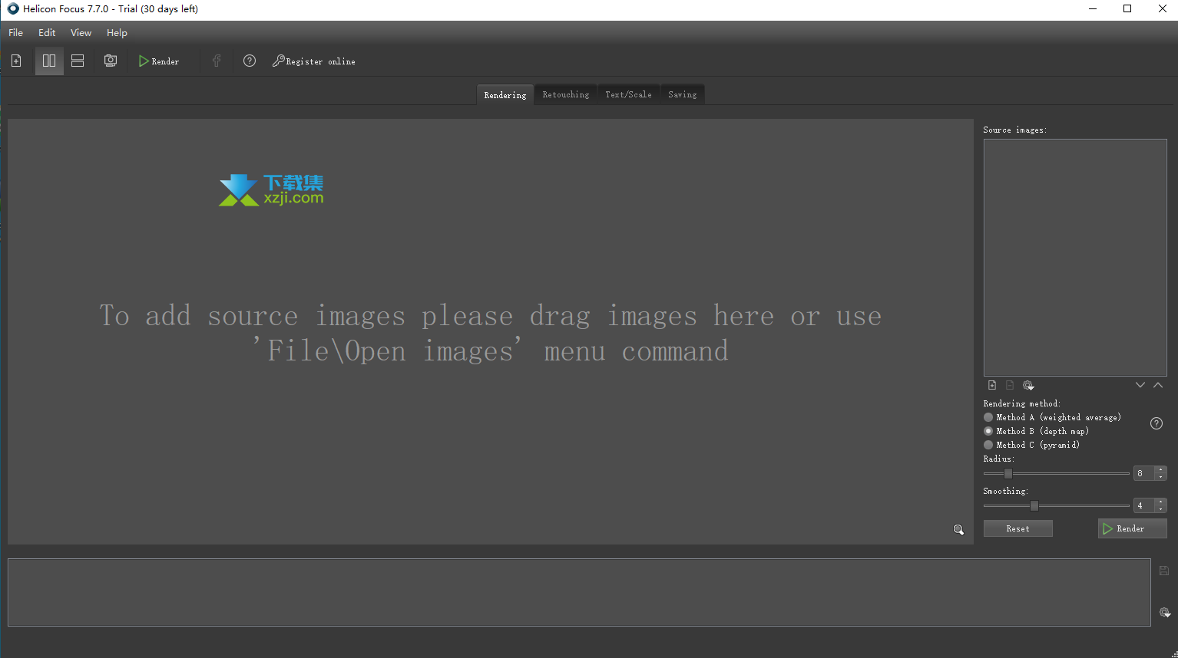
Task: Increase the Radius value with the up arrow
Action: 1161,470
